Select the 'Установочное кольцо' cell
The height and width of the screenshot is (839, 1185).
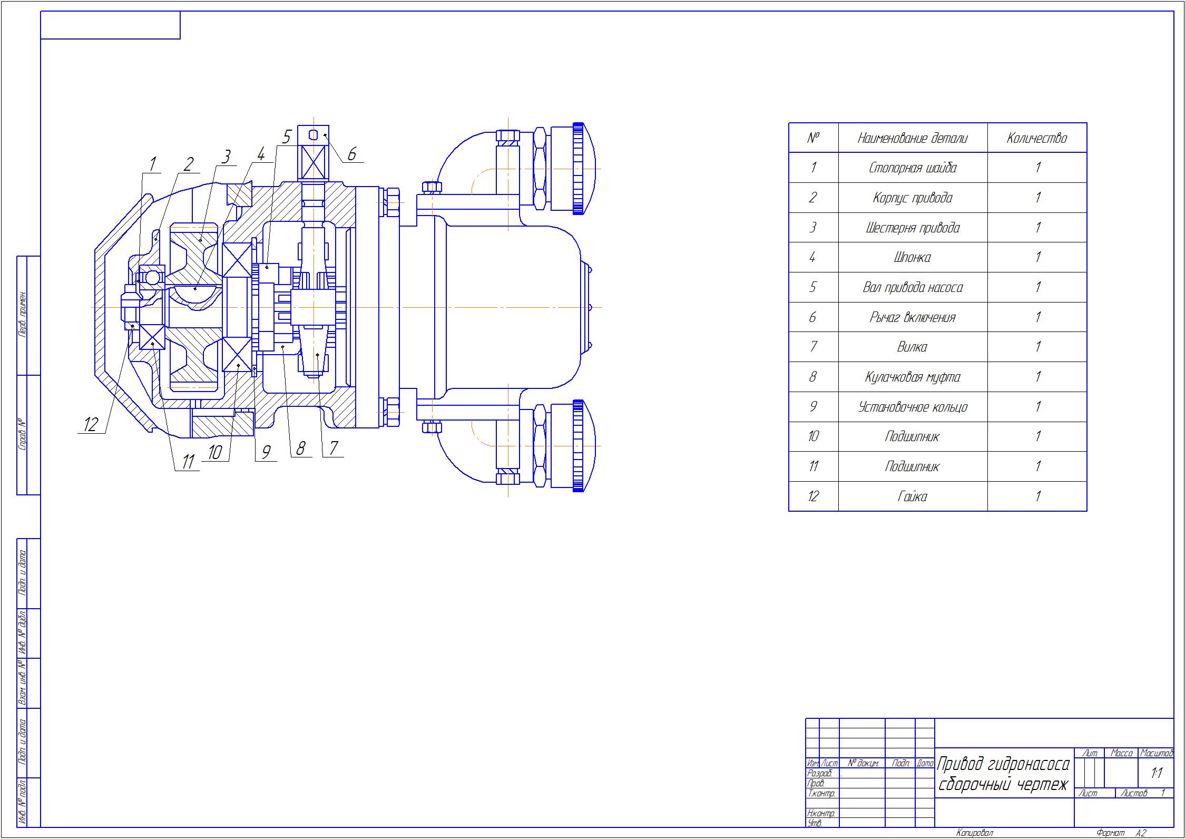[x=912, y=407]
